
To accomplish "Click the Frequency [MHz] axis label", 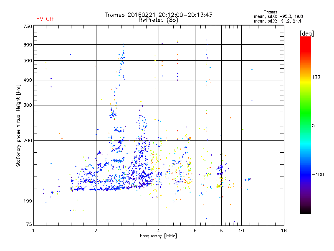I will (x=158, y=236).
